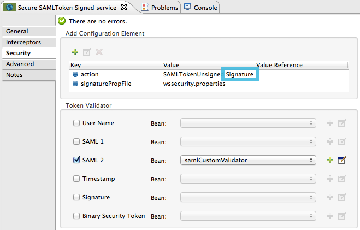
Task: Go to the Advanced section
Action: click(20, 64)
